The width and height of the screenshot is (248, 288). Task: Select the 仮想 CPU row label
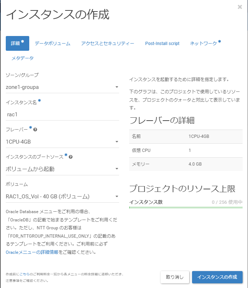click(141, 150)
